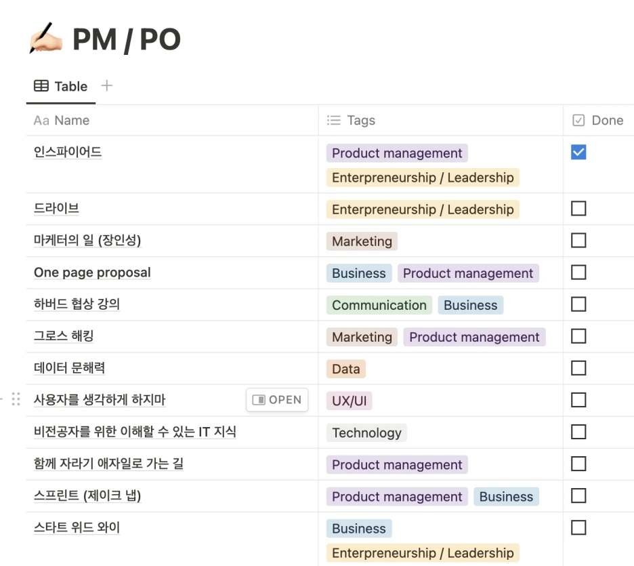Image resolution: width=634 pixels, height=566 pixels.
Task: Open the Tags column property menu
Action: [359, 120]
